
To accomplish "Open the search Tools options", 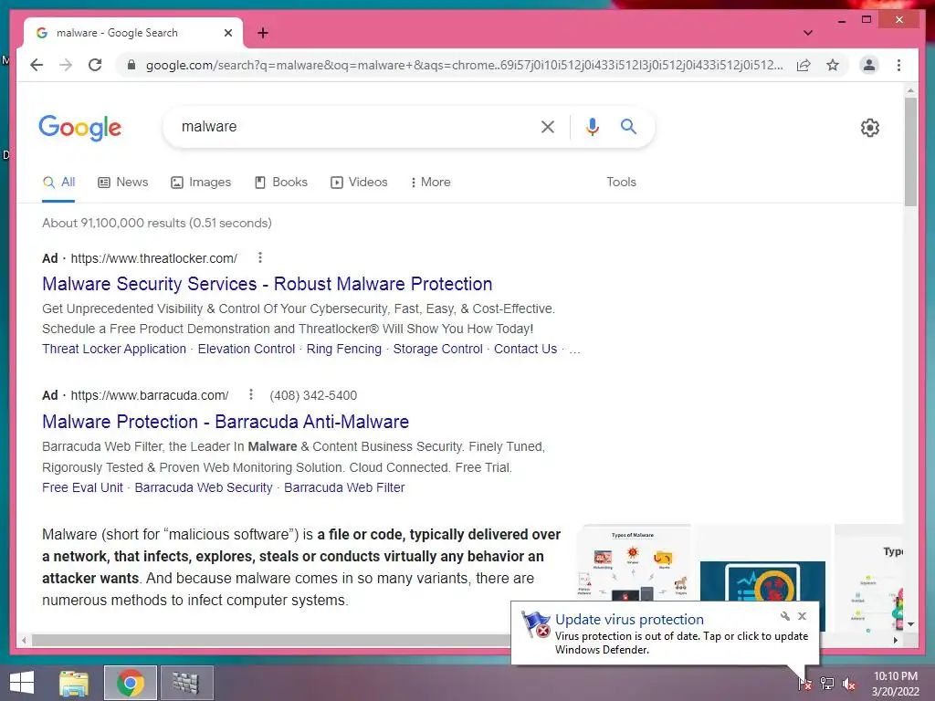I will 621,183.
